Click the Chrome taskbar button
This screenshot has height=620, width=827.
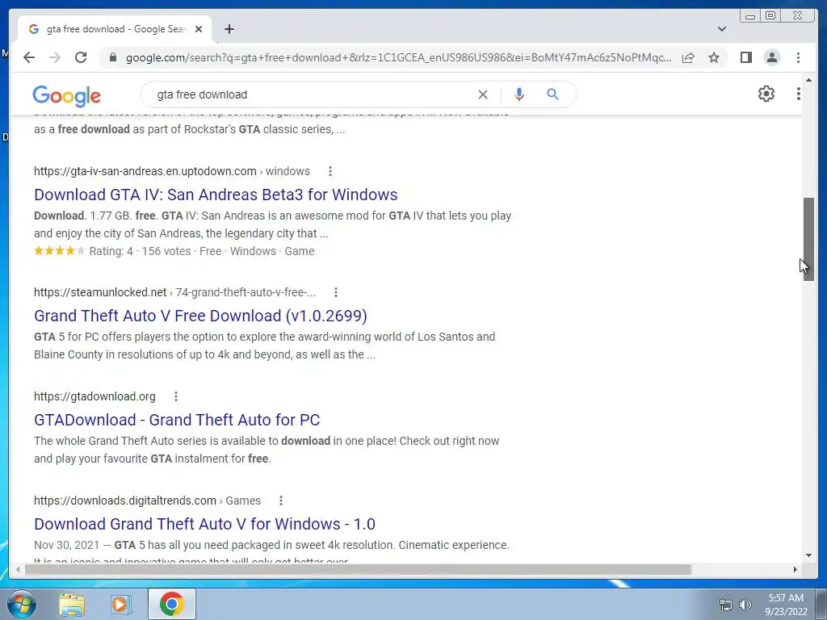point(172,604)
